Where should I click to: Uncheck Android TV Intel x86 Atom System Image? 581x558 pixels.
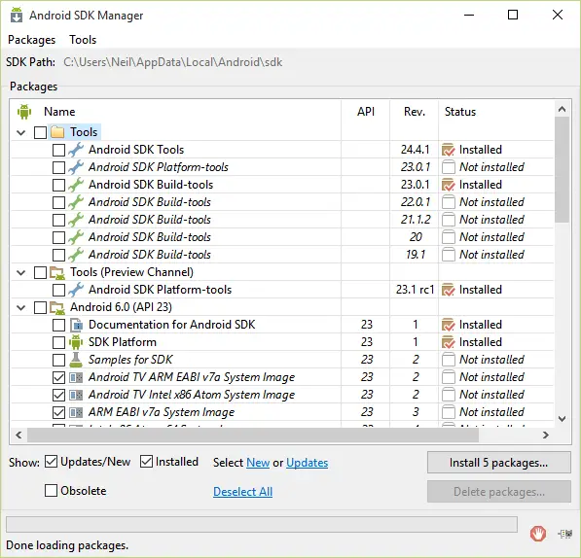[58, 395]
